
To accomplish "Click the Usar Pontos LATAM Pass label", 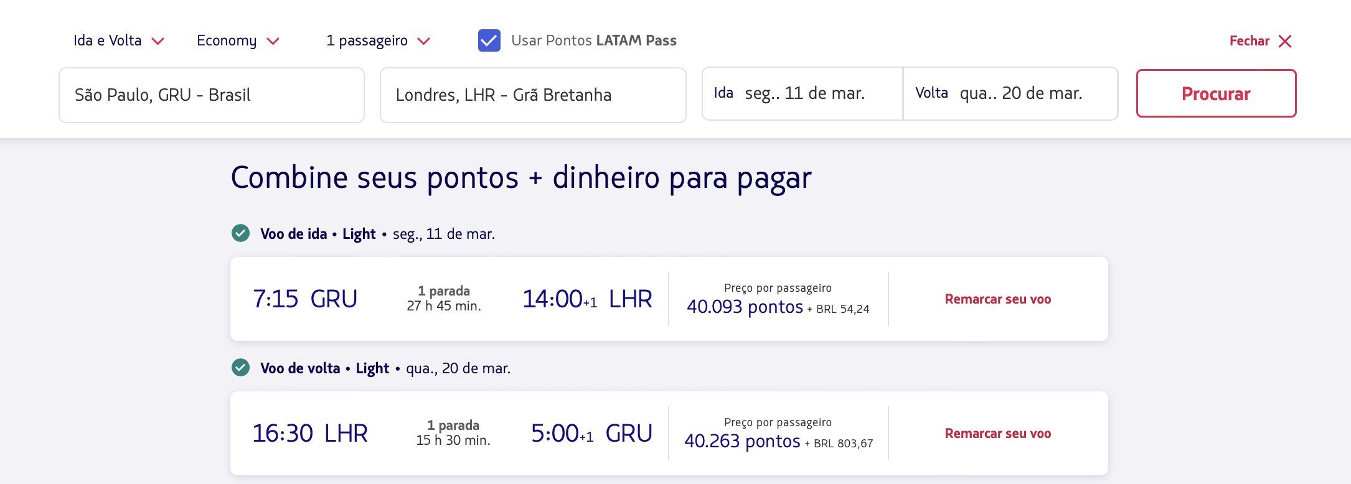I will 593,40.
